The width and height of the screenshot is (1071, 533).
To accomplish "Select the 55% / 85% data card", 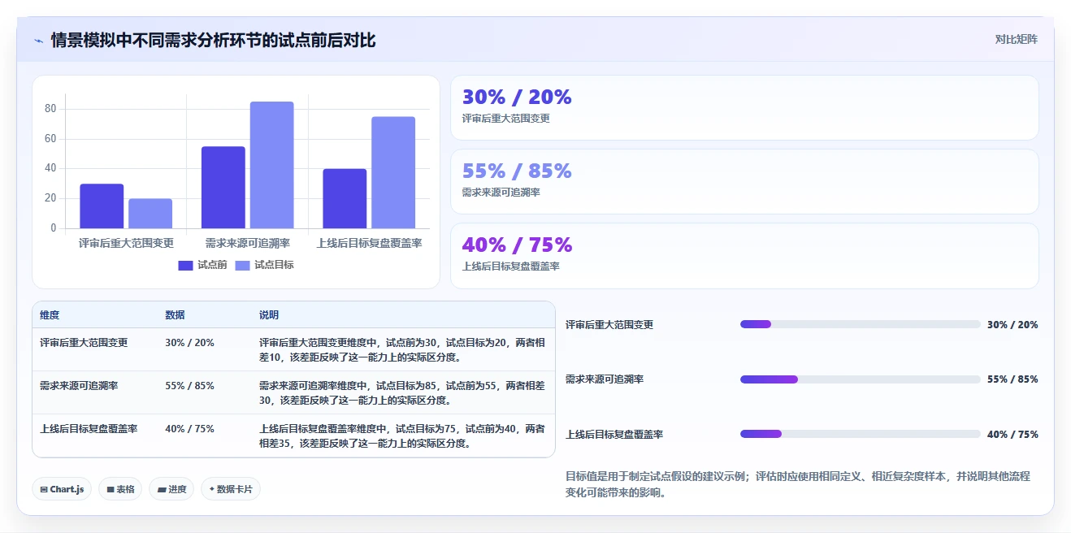I will click(744, 182).
